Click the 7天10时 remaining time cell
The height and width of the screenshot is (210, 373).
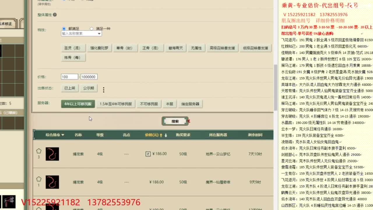click(x=255, y=154)
